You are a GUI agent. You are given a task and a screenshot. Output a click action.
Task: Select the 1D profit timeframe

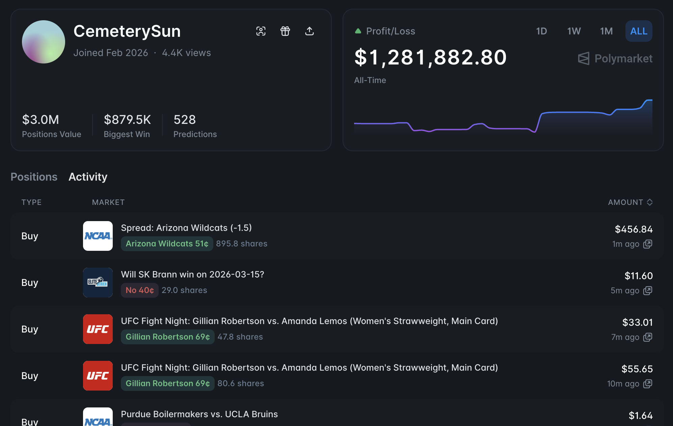541,31
